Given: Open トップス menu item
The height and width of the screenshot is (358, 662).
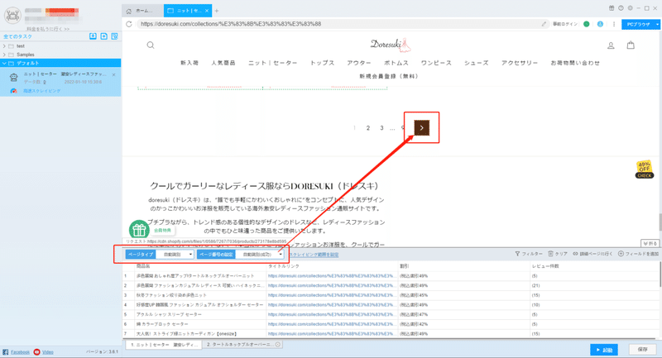Looking at the screenshot, I should (x=322, y=63).
